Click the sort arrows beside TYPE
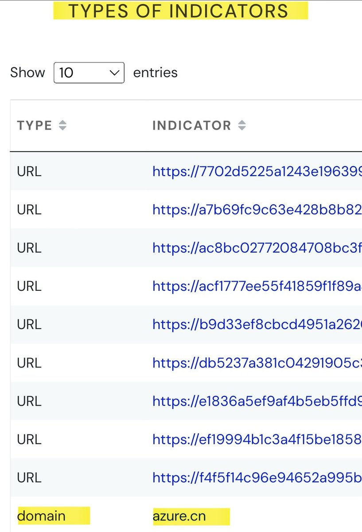 [x=63, y=126]
